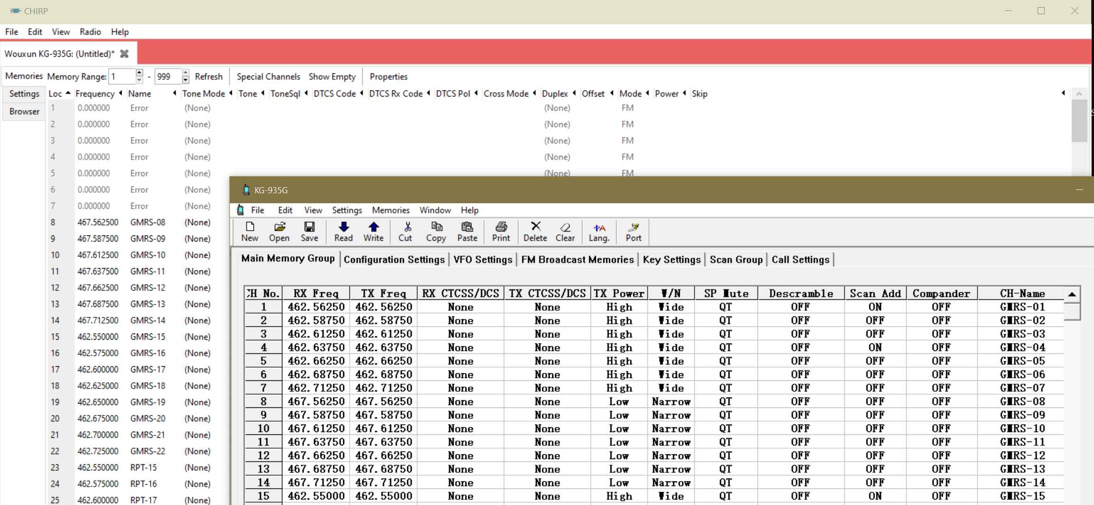Image resolution: width=1094 pixels, height=505 pixels.
Task: Collapse the Power column arrow
Action: pos(684,93)
